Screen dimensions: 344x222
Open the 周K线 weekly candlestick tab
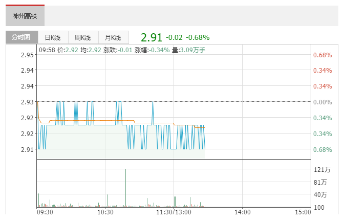[83, 37]
